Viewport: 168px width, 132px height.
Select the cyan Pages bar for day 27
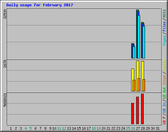pos(139,37)
